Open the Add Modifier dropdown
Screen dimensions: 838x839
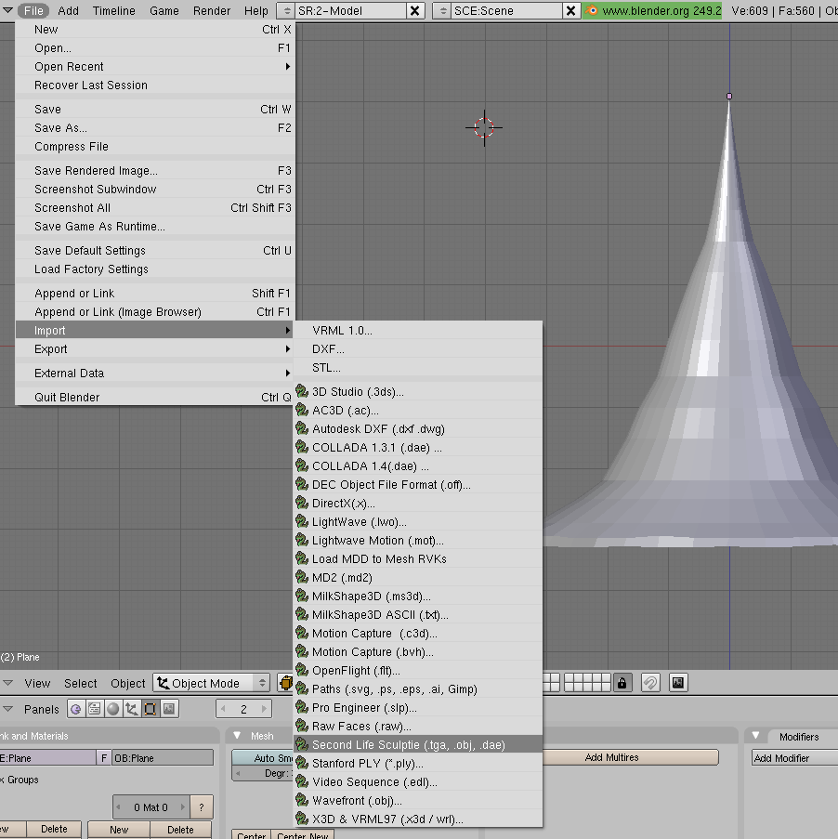pos(794,758)
